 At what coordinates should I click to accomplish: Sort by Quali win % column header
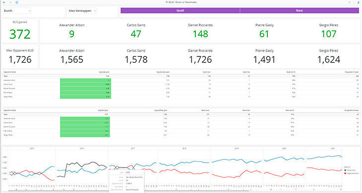[291, 72]
